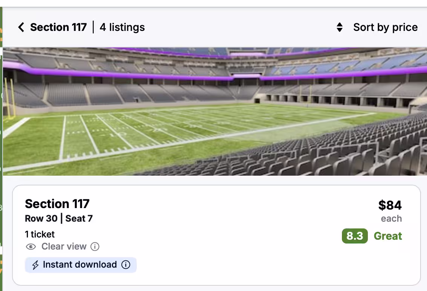Click the green seat map sliver behind panel
The height and width of the screenshot is (291, 427).
click(1, 151)
